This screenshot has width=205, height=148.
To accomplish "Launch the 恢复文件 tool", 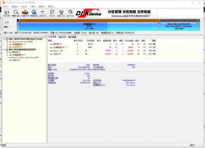I will [25, 13].
